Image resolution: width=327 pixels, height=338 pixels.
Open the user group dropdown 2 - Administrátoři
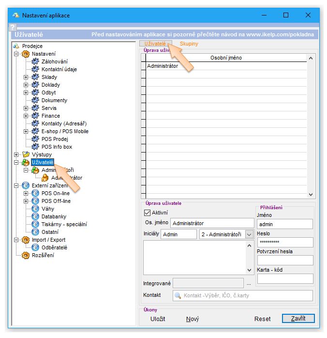249,234
